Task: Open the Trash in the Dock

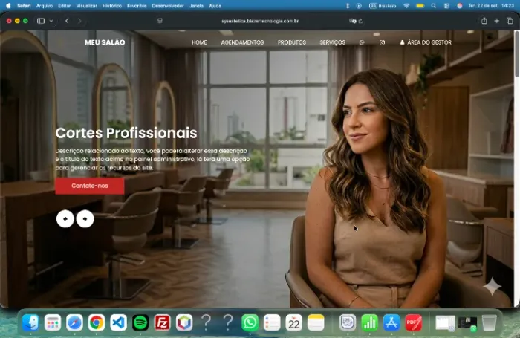Action: (x=489, y=322)
